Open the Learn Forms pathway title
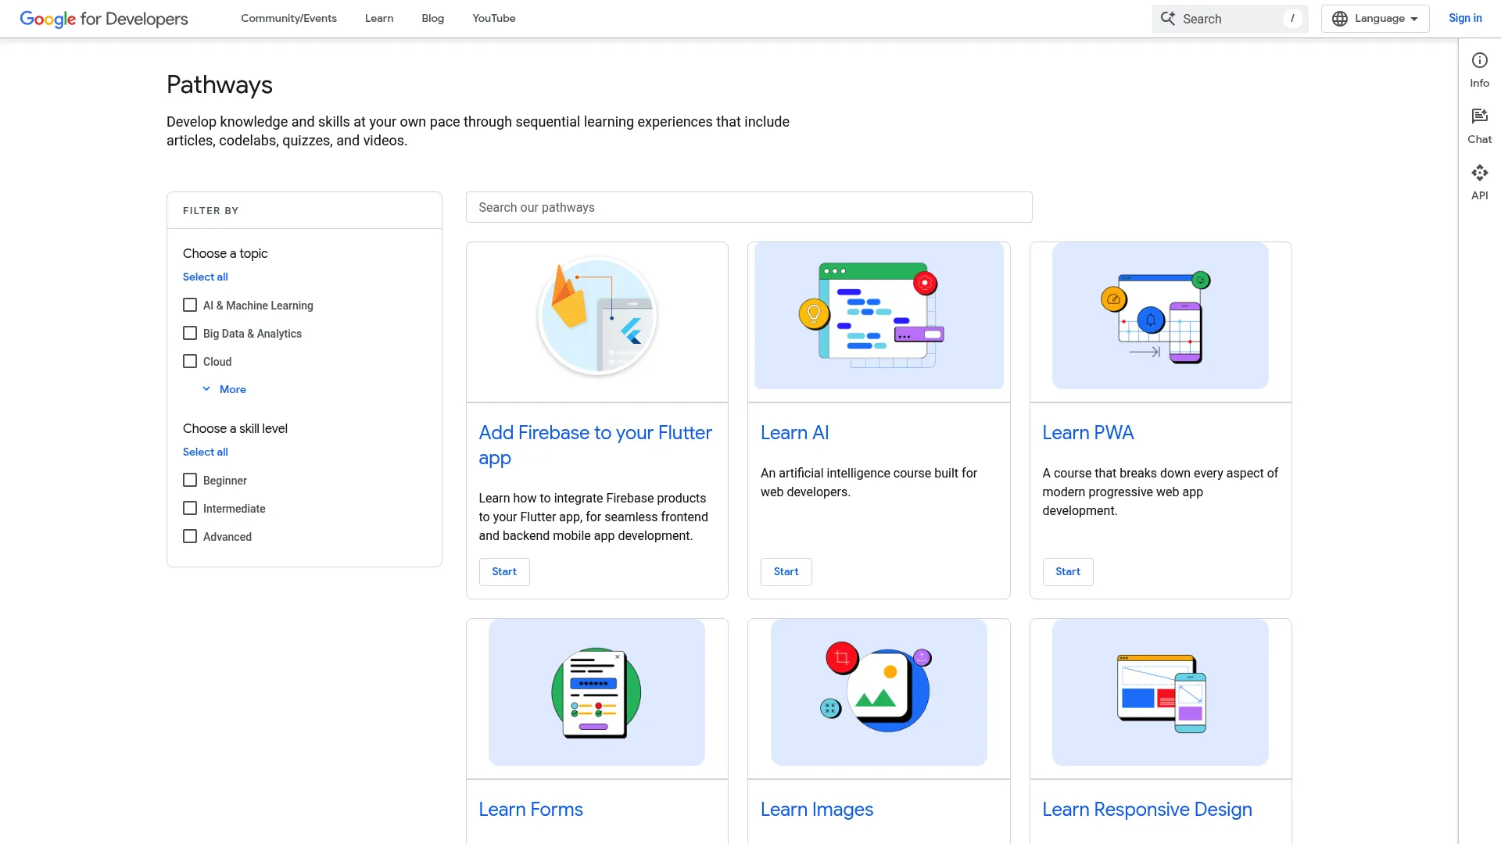1501x844 pixels. [x=531, y=810]
